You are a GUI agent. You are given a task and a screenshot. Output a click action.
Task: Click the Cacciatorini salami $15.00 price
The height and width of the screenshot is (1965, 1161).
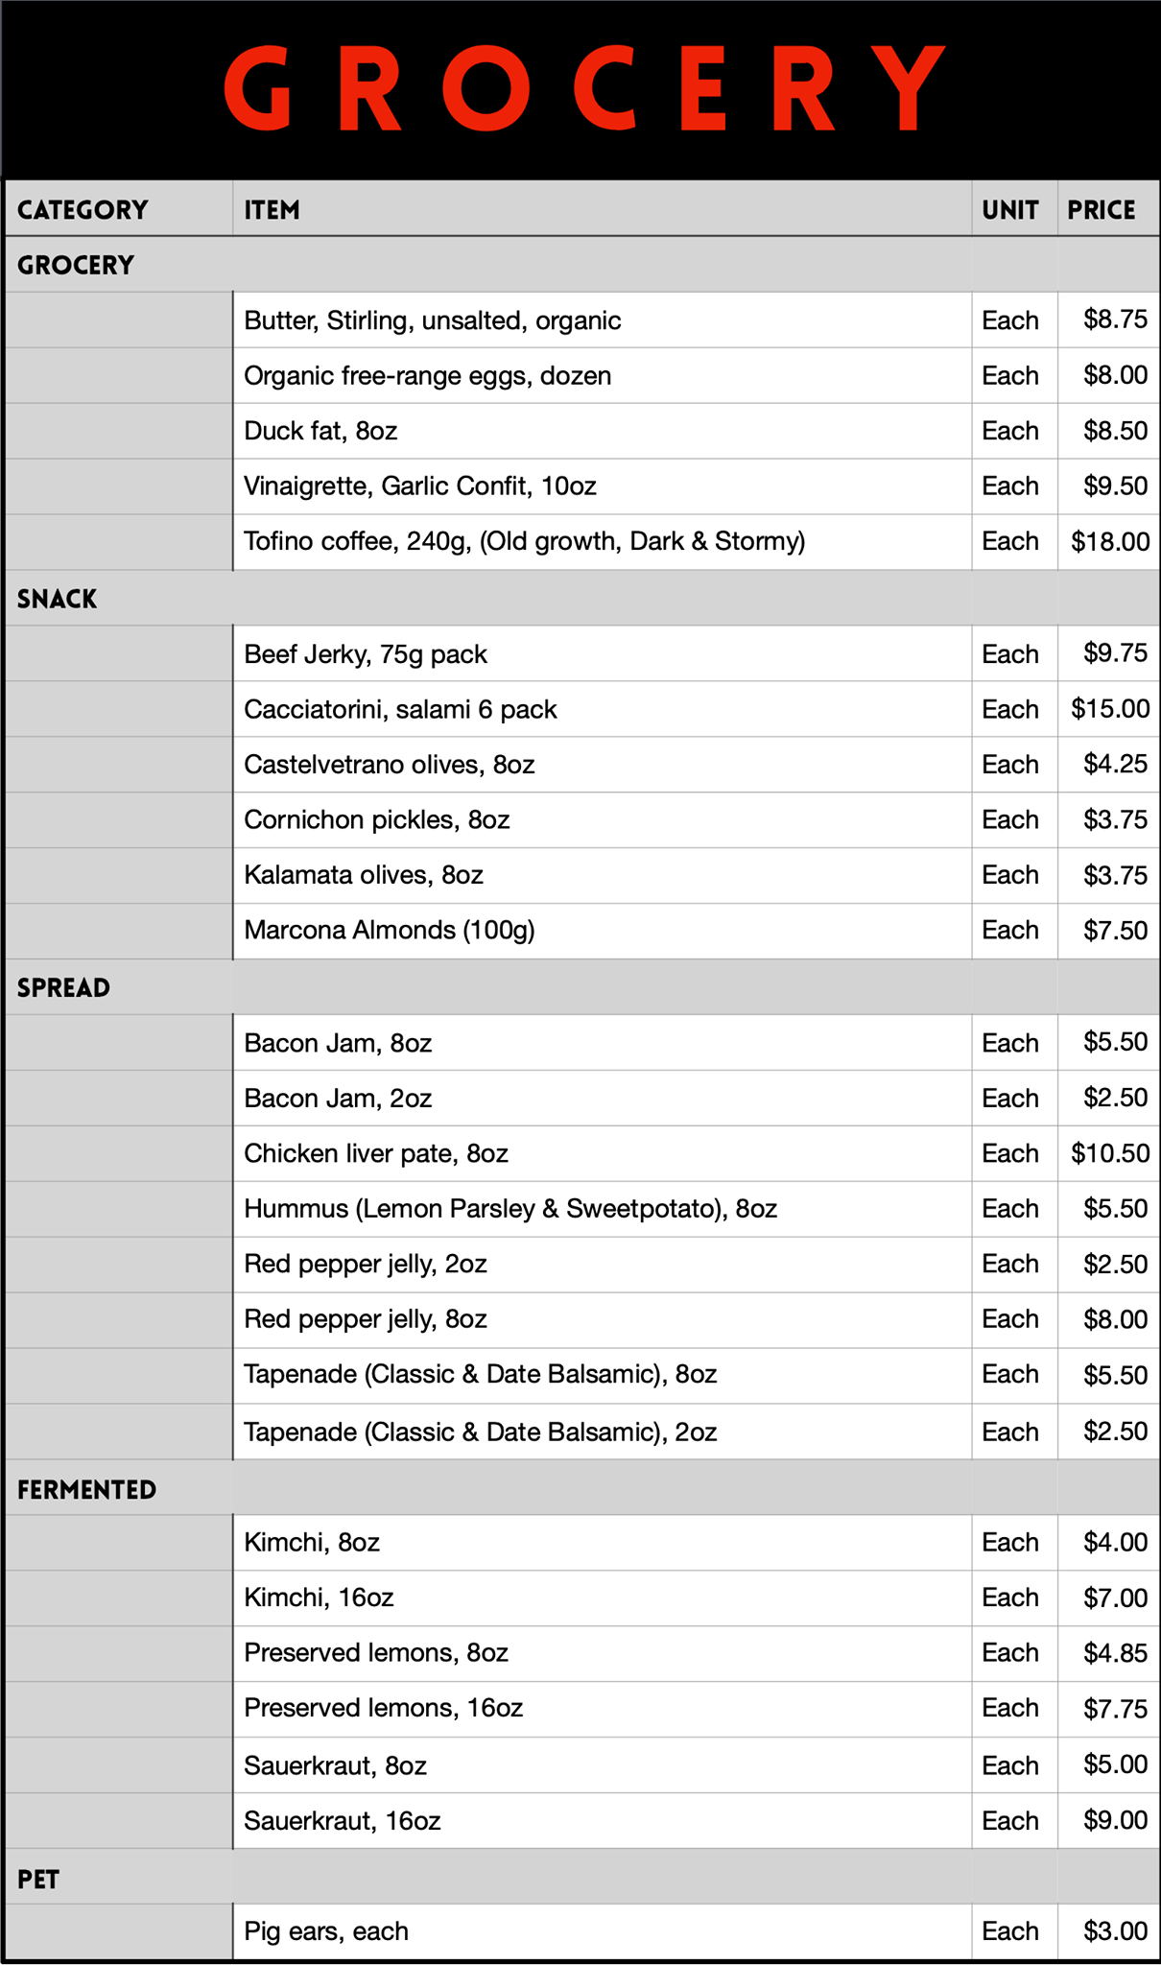pos(1110,709)
